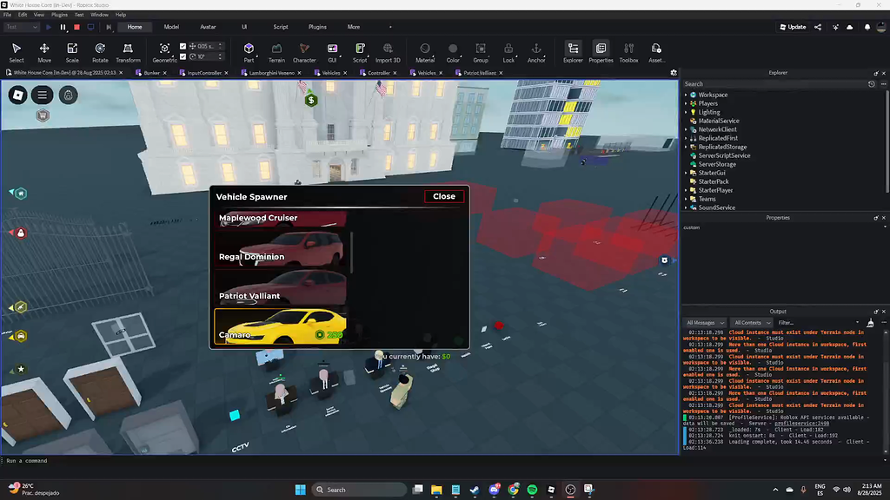
Task: Activate the Rotate tool
Action: (x=100, y=52)
